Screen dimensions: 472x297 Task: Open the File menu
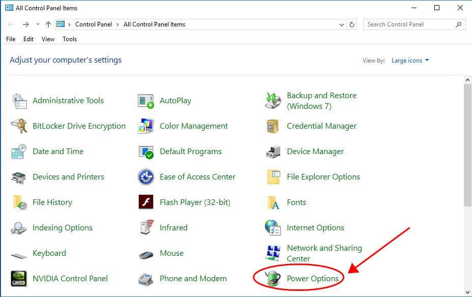(x=11, y=39)
